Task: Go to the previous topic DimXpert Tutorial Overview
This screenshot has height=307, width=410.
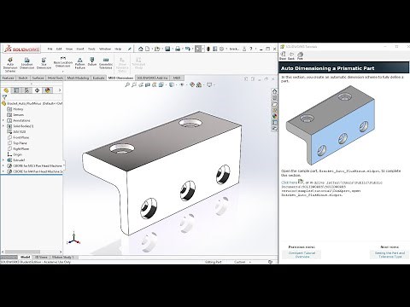Action: [302, 255]
